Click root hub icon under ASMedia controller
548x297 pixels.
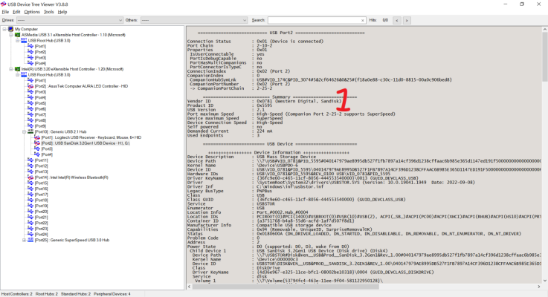click(x=24, y=41)
